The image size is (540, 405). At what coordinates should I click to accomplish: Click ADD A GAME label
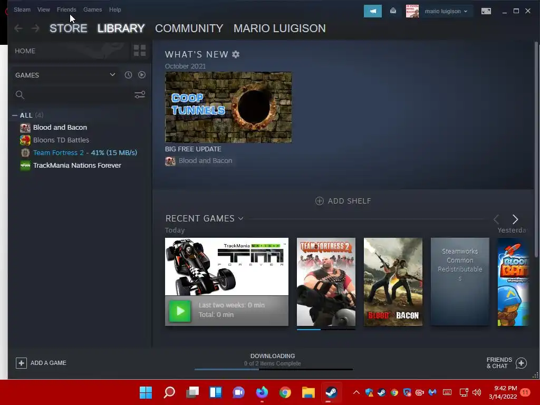click(x=48, y=363)
